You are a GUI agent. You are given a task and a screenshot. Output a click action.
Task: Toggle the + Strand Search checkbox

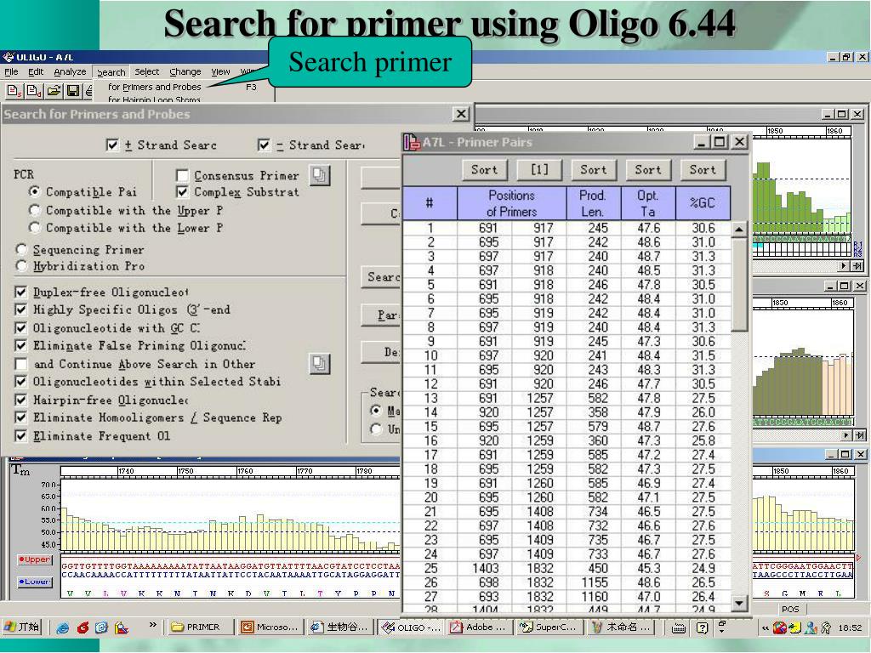point(112,145)
